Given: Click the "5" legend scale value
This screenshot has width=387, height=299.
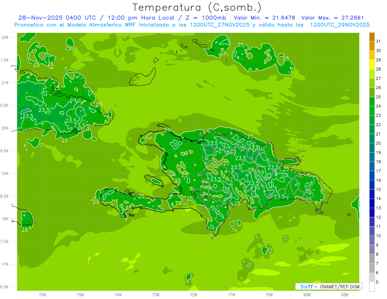Looking at the screenshot, I should [377, 282].
